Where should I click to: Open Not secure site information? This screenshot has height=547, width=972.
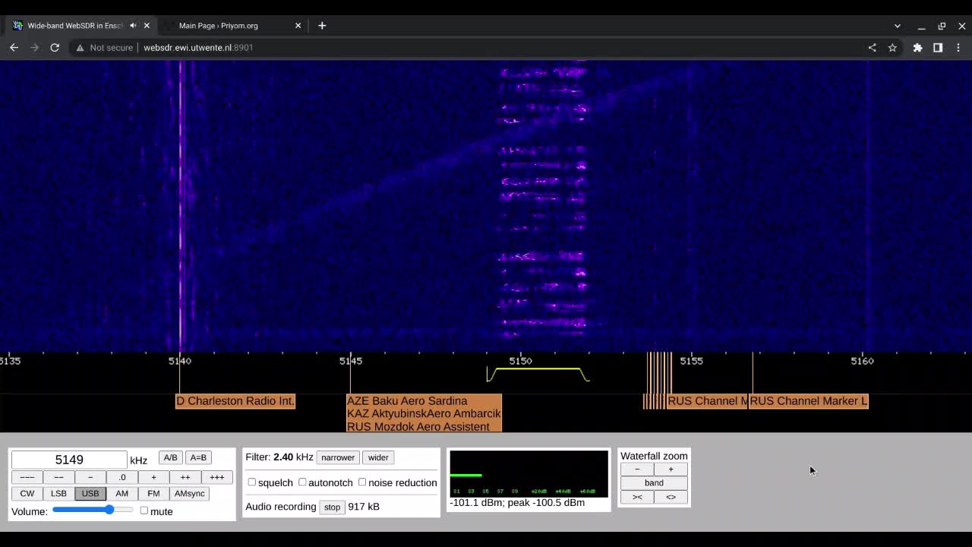click(105, 47)
